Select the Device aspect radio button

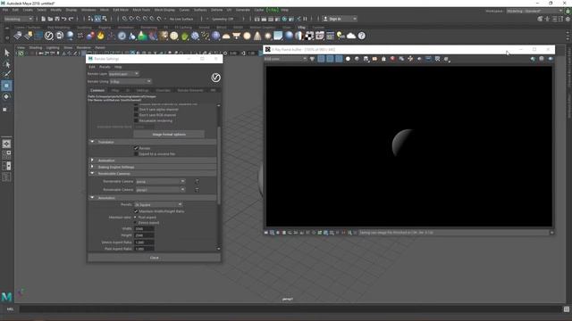[x=135, y=223]
